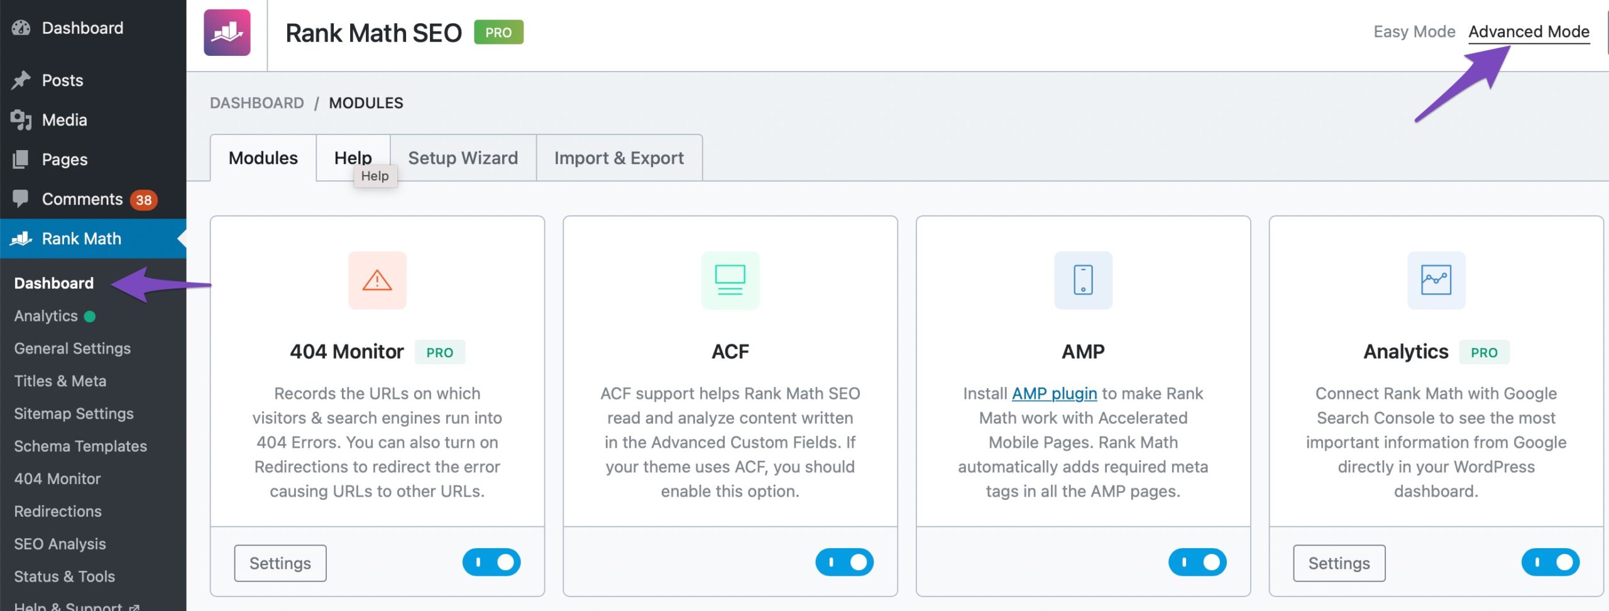Open Rank Math Dashboard submenu item
This screenshot has height=611, width=1609.
point(54,283)
